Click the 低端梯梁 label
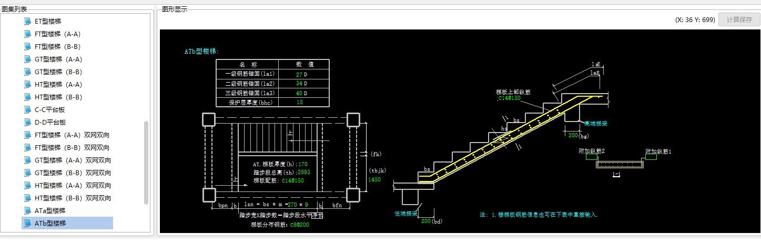Viewport: 761px width, 243px height. 406,214
